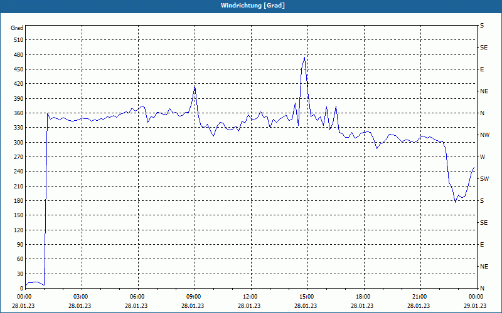Click the line's highest peak near 15:00
The width and height of the screenshot is (502, 313).
[x=304, y=57]
